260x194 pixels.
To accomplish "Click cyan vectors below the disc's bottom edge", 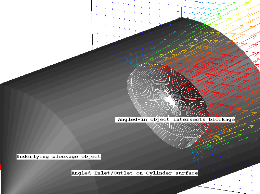I will pyautogui.click(x=195, y=153).
